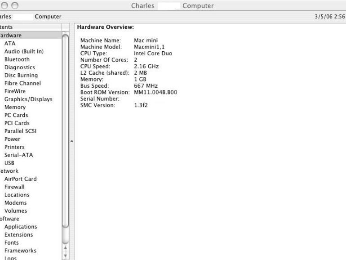The width and height of the screenshot is (346, 260).
Task: Open Locations under Network
Action: coord(17,195)
